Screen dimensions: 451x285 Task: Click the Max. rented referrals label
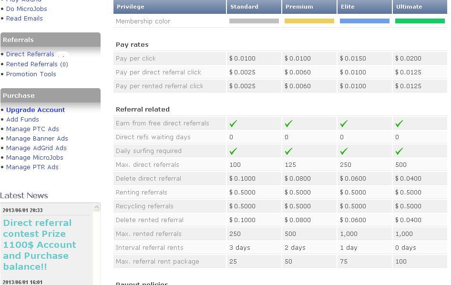tap(148, 234)
